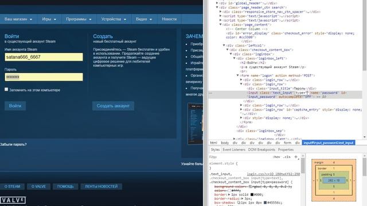Switch to the Styles tab
Screen dimensions: 367x206
coord(215,149)
